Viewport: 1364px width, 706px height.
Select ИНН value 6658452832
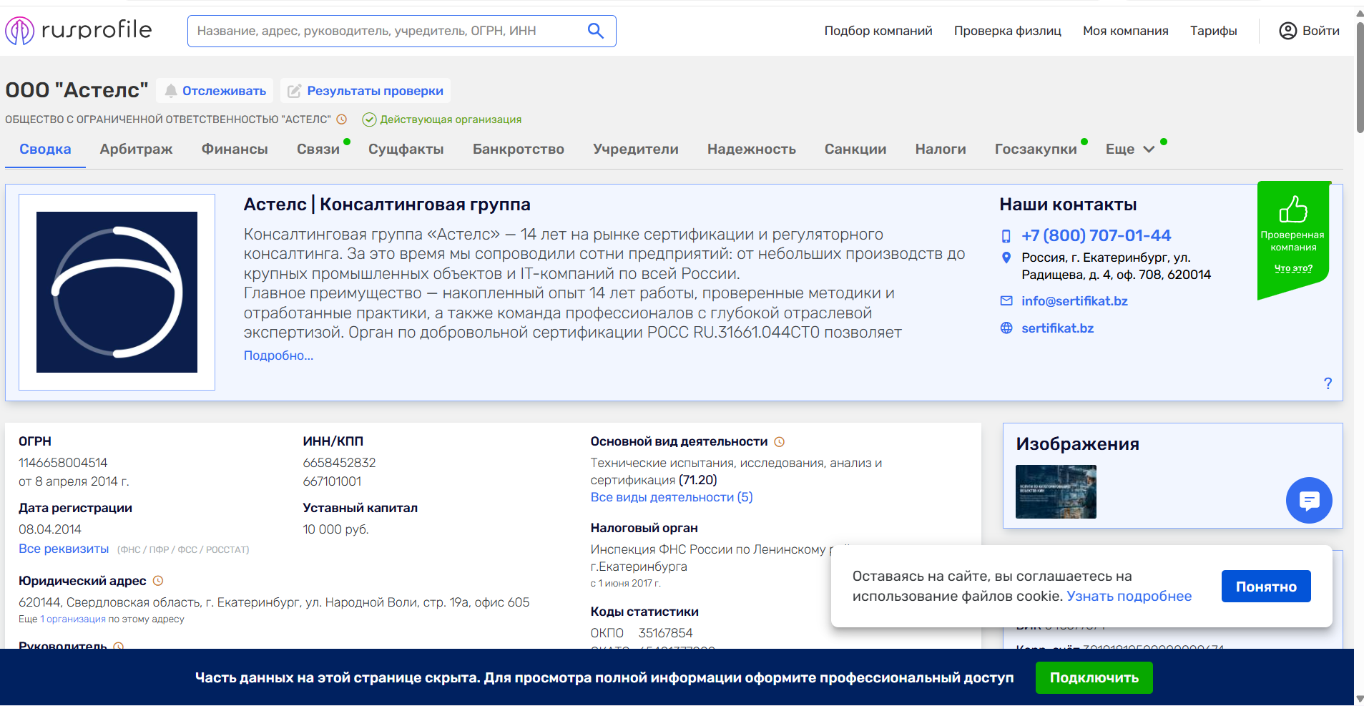tap(339, 463)
